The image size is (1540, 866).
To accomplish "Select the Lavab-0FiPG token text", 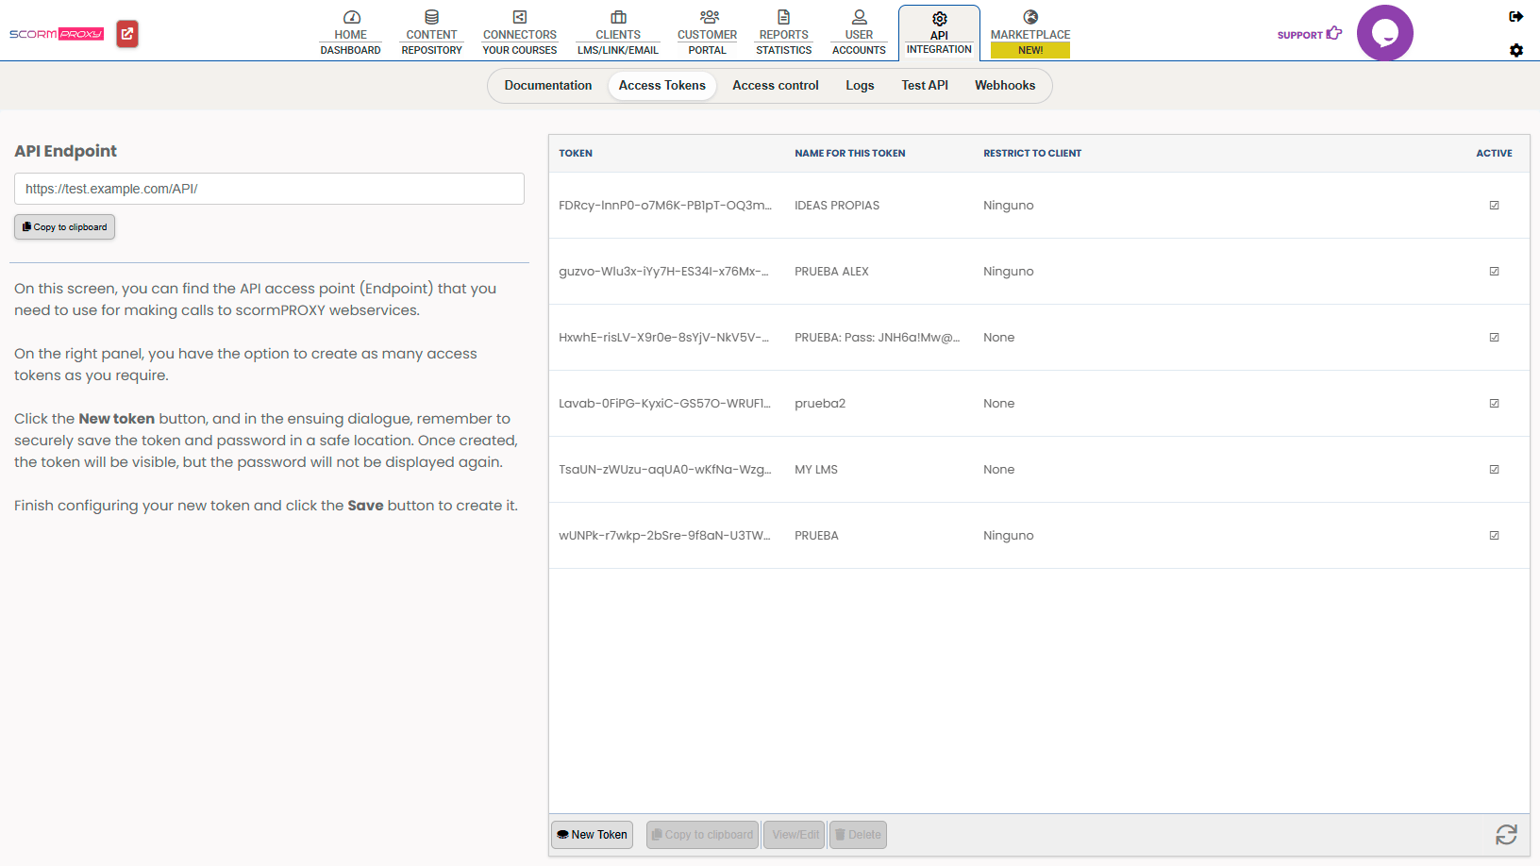I will point(664,403).
